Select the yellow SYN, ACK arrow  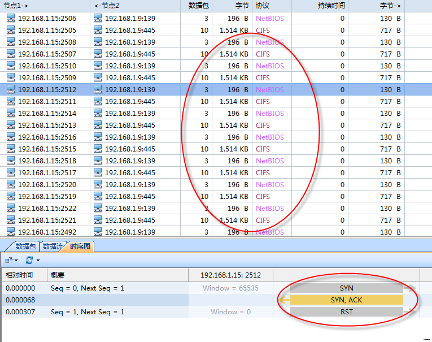coord(346,300)
